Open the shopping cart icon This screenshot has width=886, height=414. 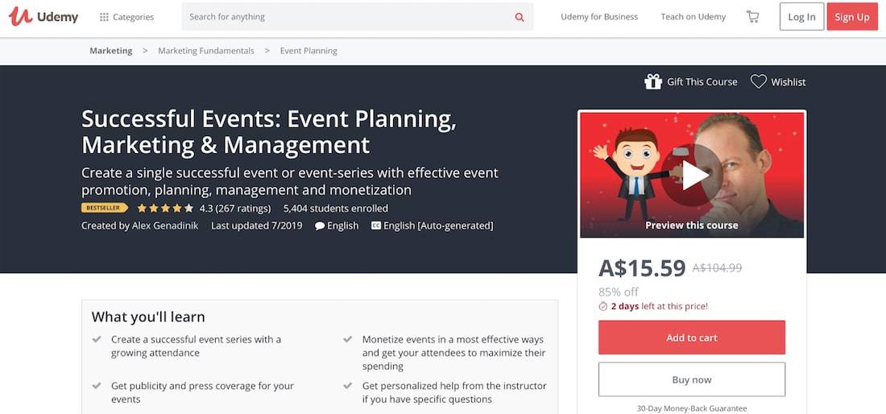(x=752, y=17)
